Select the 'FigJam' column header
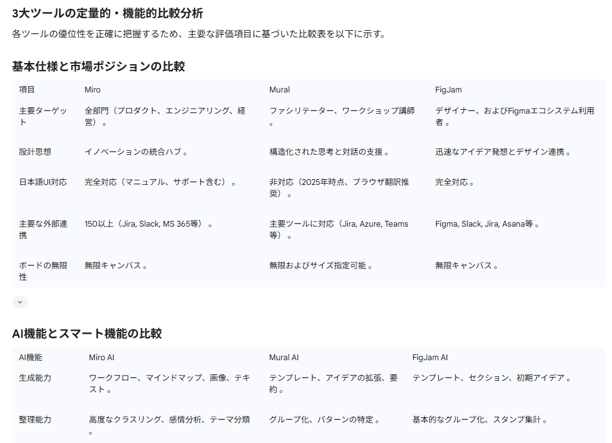Screen dimensions: 612x443 pos(448,90)
